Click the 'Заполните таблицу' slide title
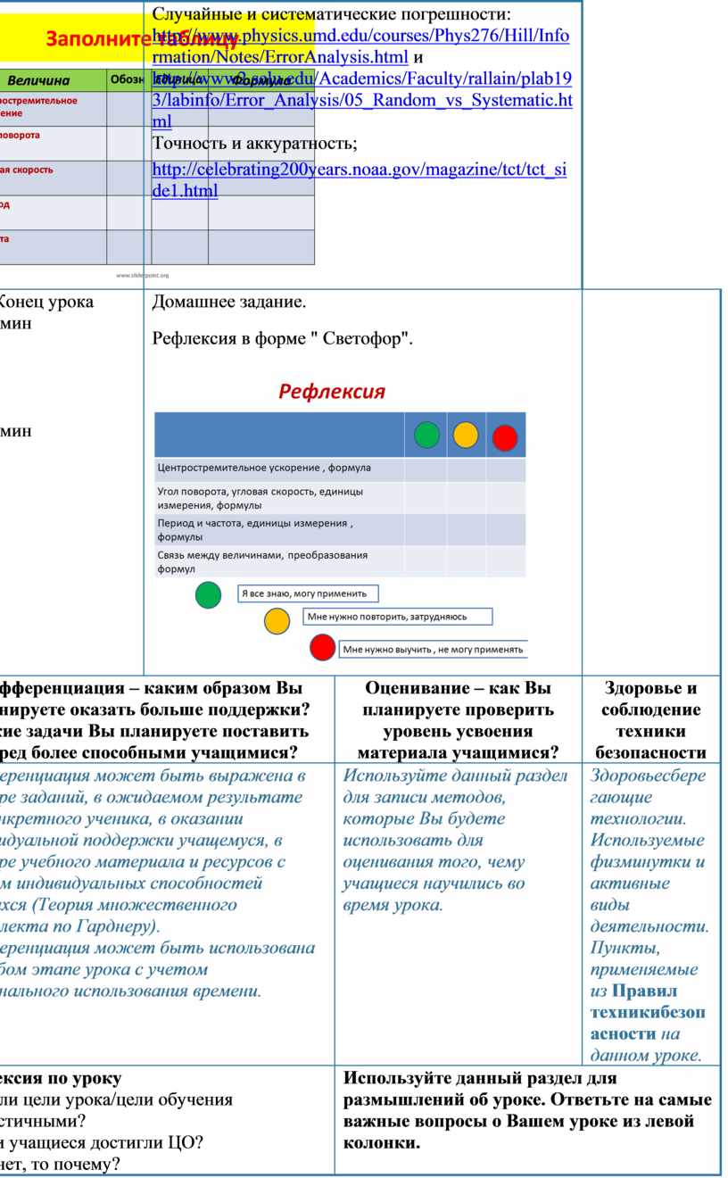Image resolution: width=728 pixels, height=1178 pixels. point(142,39)
